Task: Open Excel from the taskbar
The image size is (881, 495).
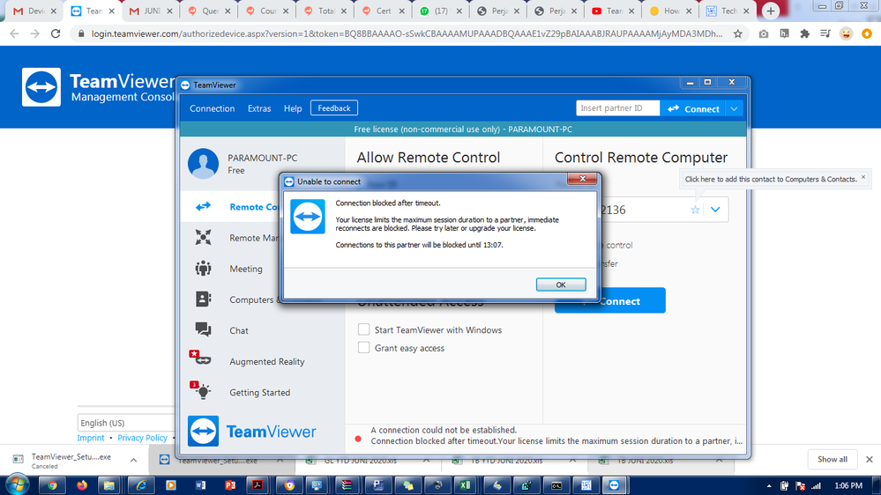Action: click(466, 485)
